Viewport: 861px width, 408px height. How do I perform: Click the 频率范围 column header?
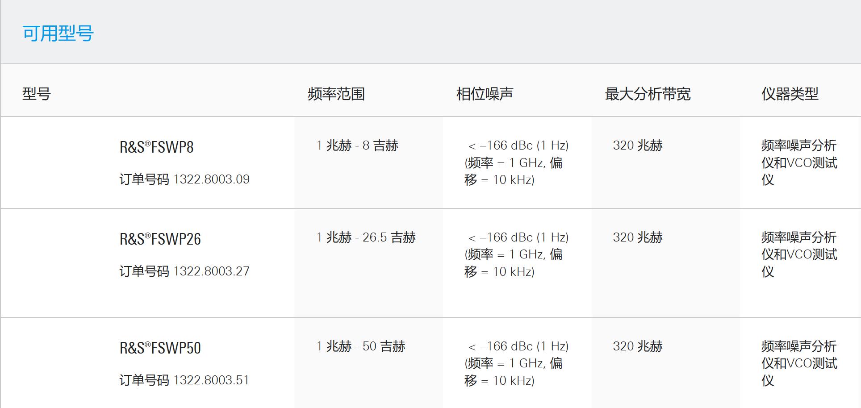click(x=336, y=94)
